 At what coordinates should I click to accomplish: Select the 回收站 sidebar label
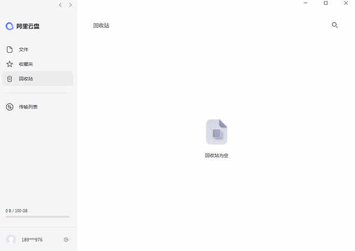pos(26,79)
